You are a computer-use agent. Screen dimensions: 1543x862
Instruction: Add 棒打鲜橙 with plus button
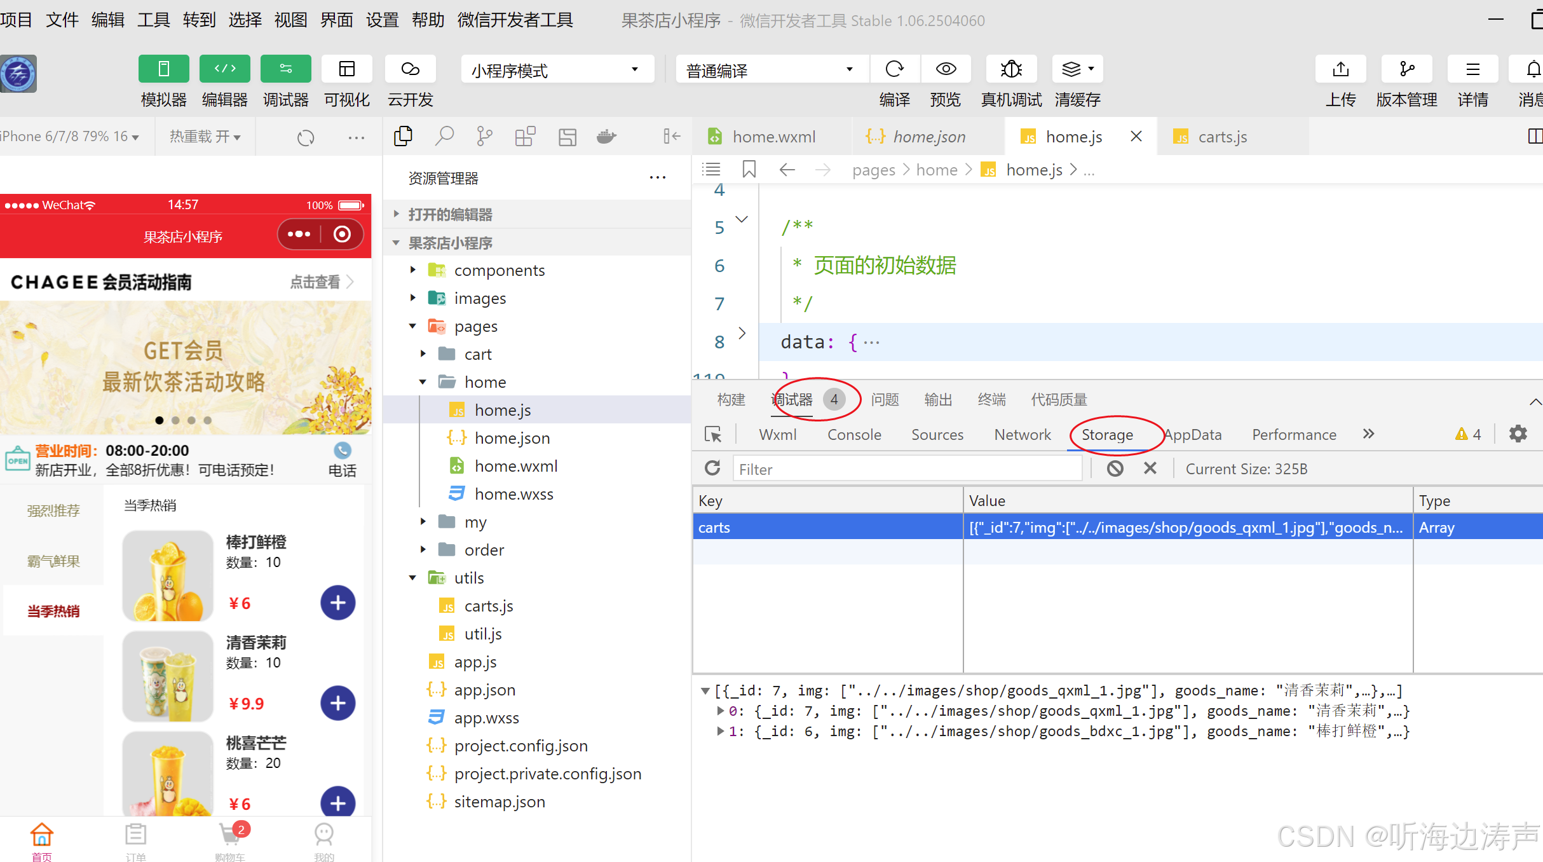pos(337,603)
